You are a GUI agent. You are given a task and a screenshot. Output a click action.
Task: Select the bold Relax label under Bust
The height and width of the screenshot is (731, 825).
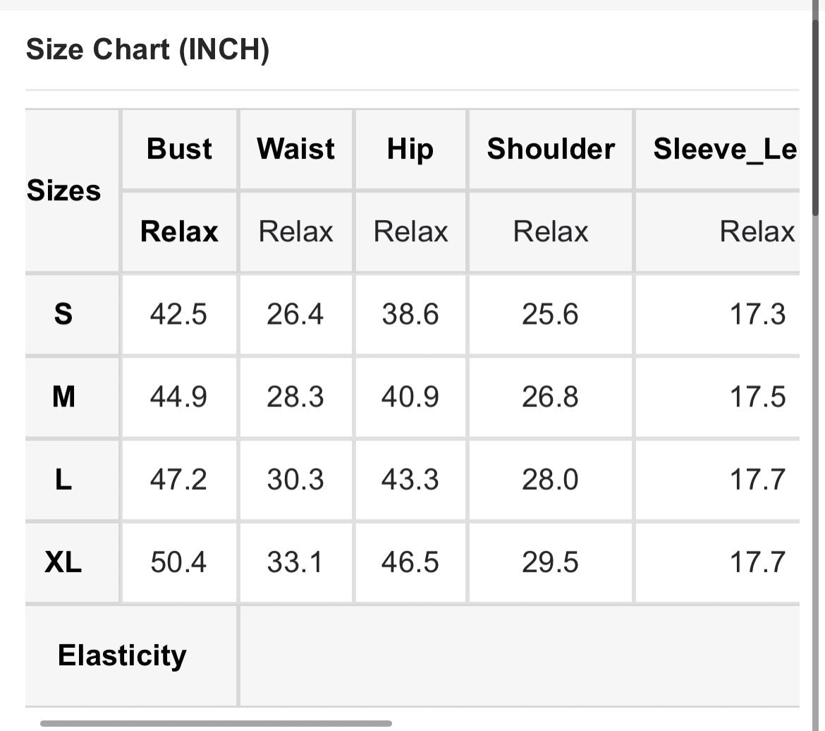(179, 231)
